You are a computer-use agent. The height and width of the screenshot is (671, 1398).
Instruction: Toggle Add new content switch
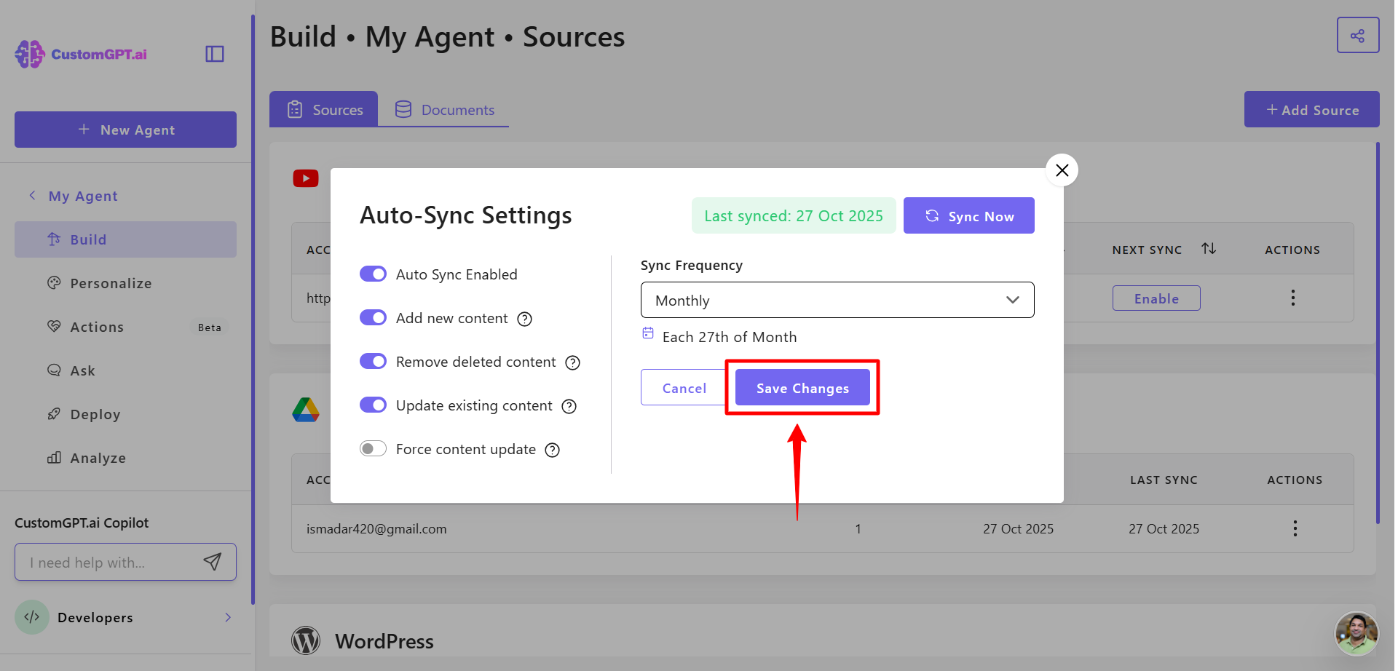pyautogui.click(x=374, y=317)
